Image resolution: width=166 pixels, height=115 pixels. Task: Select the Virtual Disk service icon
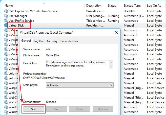(6, 26)
